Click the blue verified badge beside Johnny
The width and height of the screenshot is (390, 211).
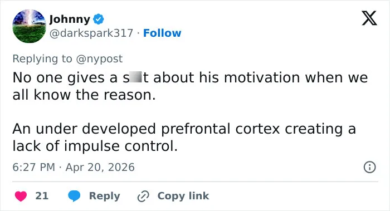click(x=99, y=19)
